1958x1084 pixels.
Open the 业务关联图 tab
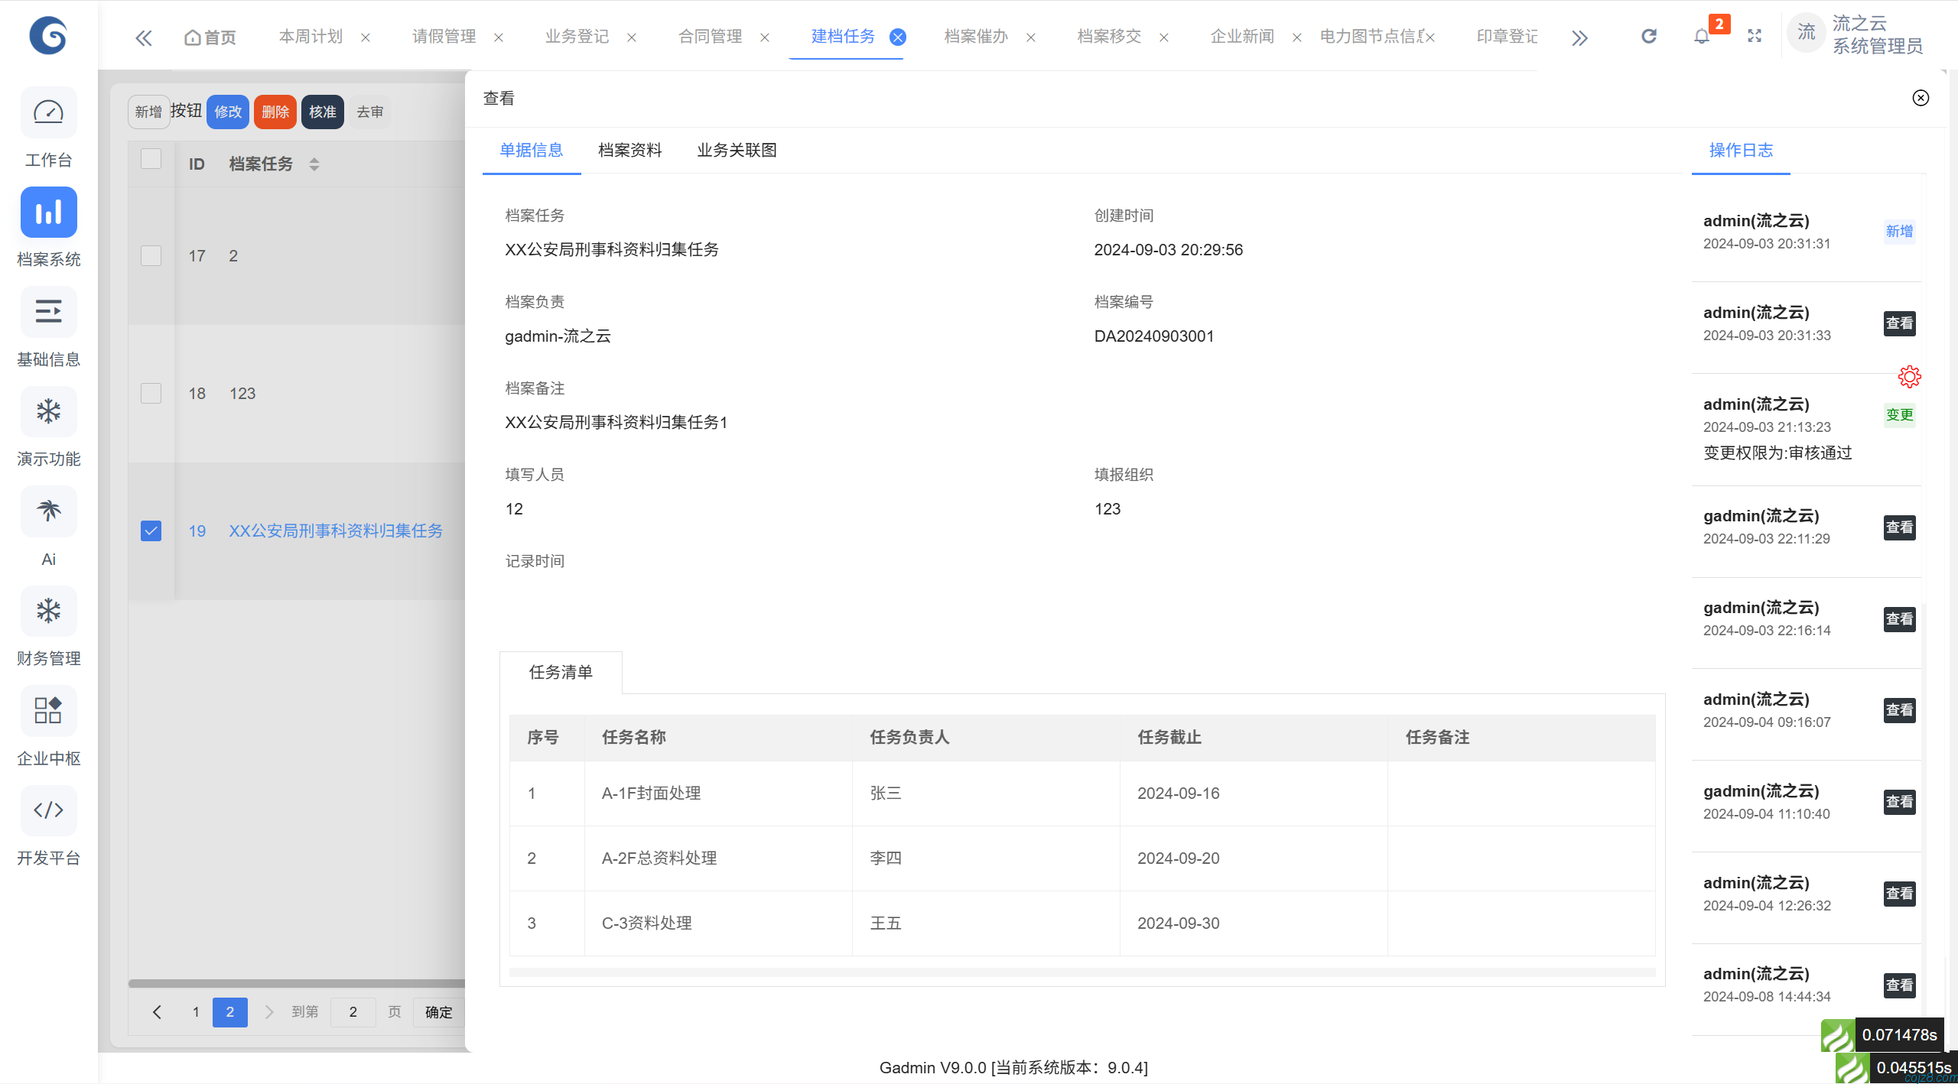[736, 150]
